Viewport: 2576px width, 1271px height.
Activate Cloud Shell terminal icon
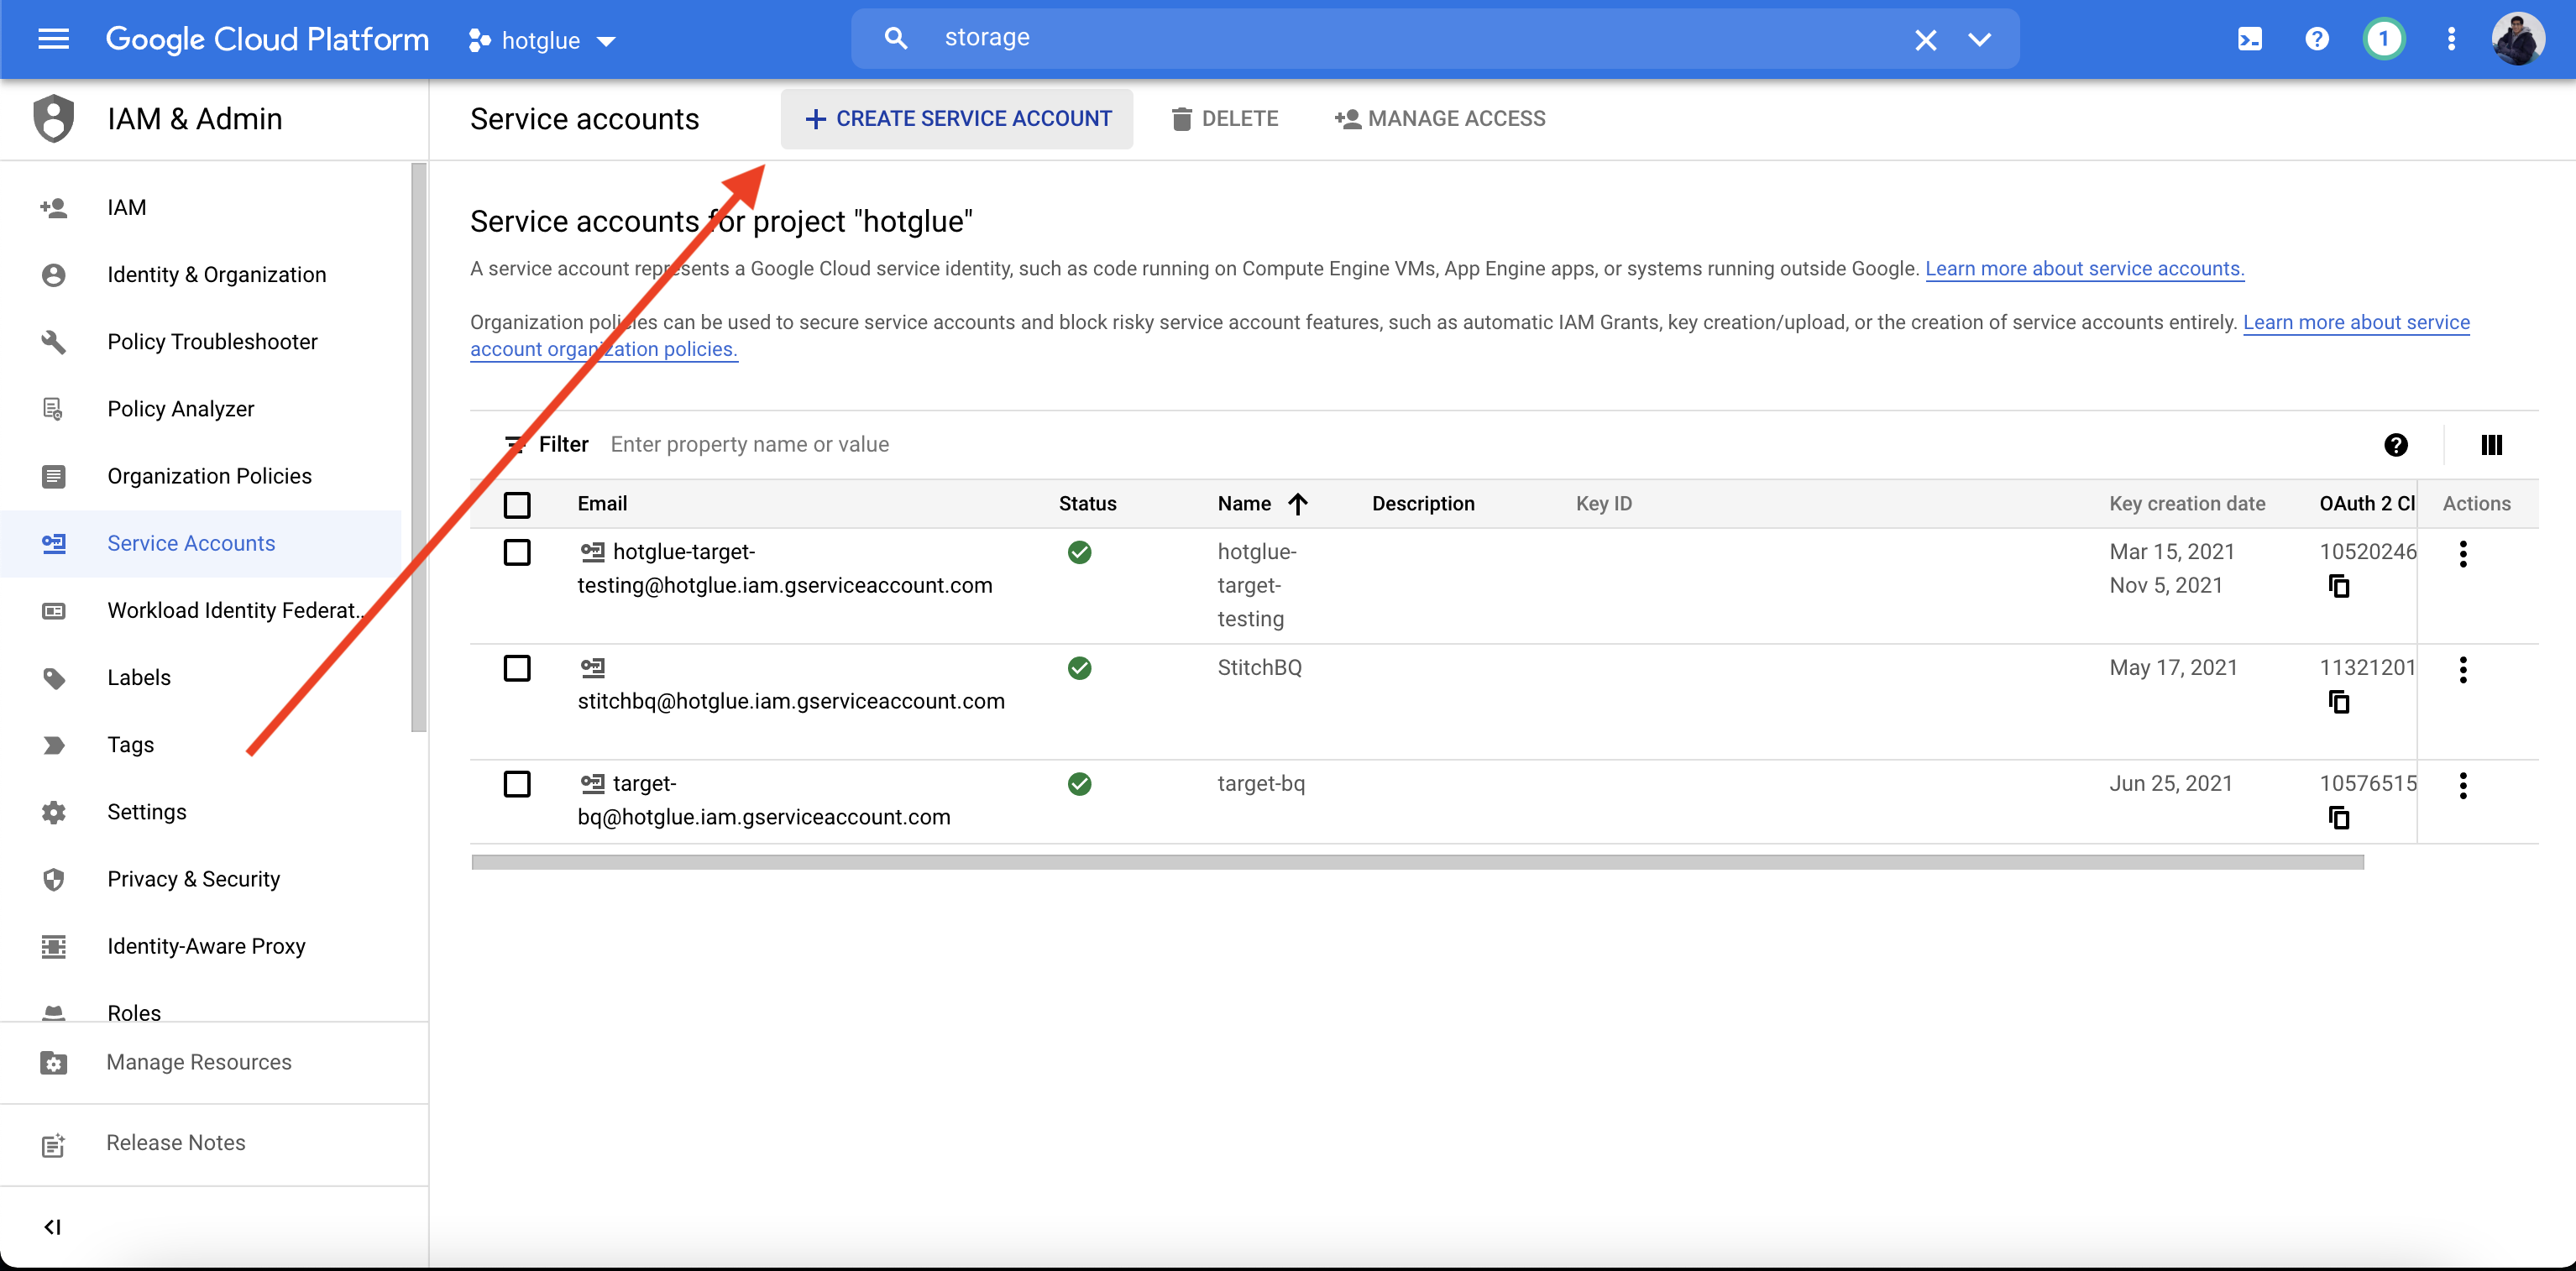click(2249, 39)
